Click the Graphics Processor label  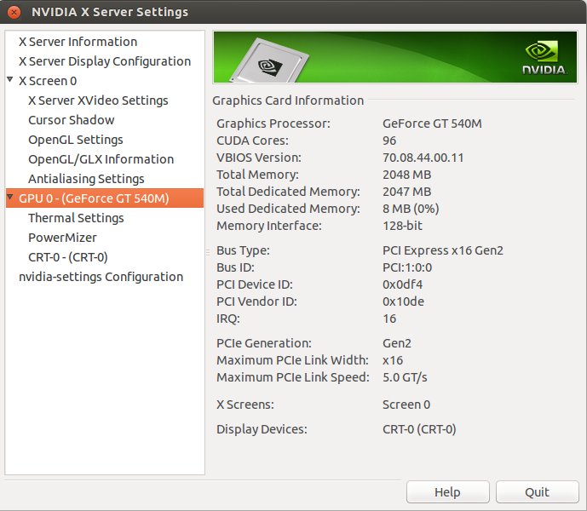coord(273,123)
